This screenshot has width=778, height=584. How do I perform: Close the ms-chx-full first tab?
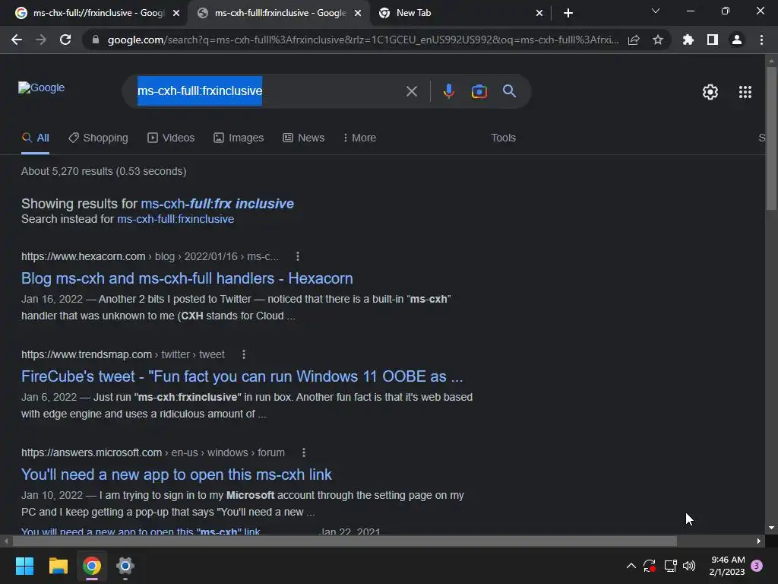pos(176,13)
